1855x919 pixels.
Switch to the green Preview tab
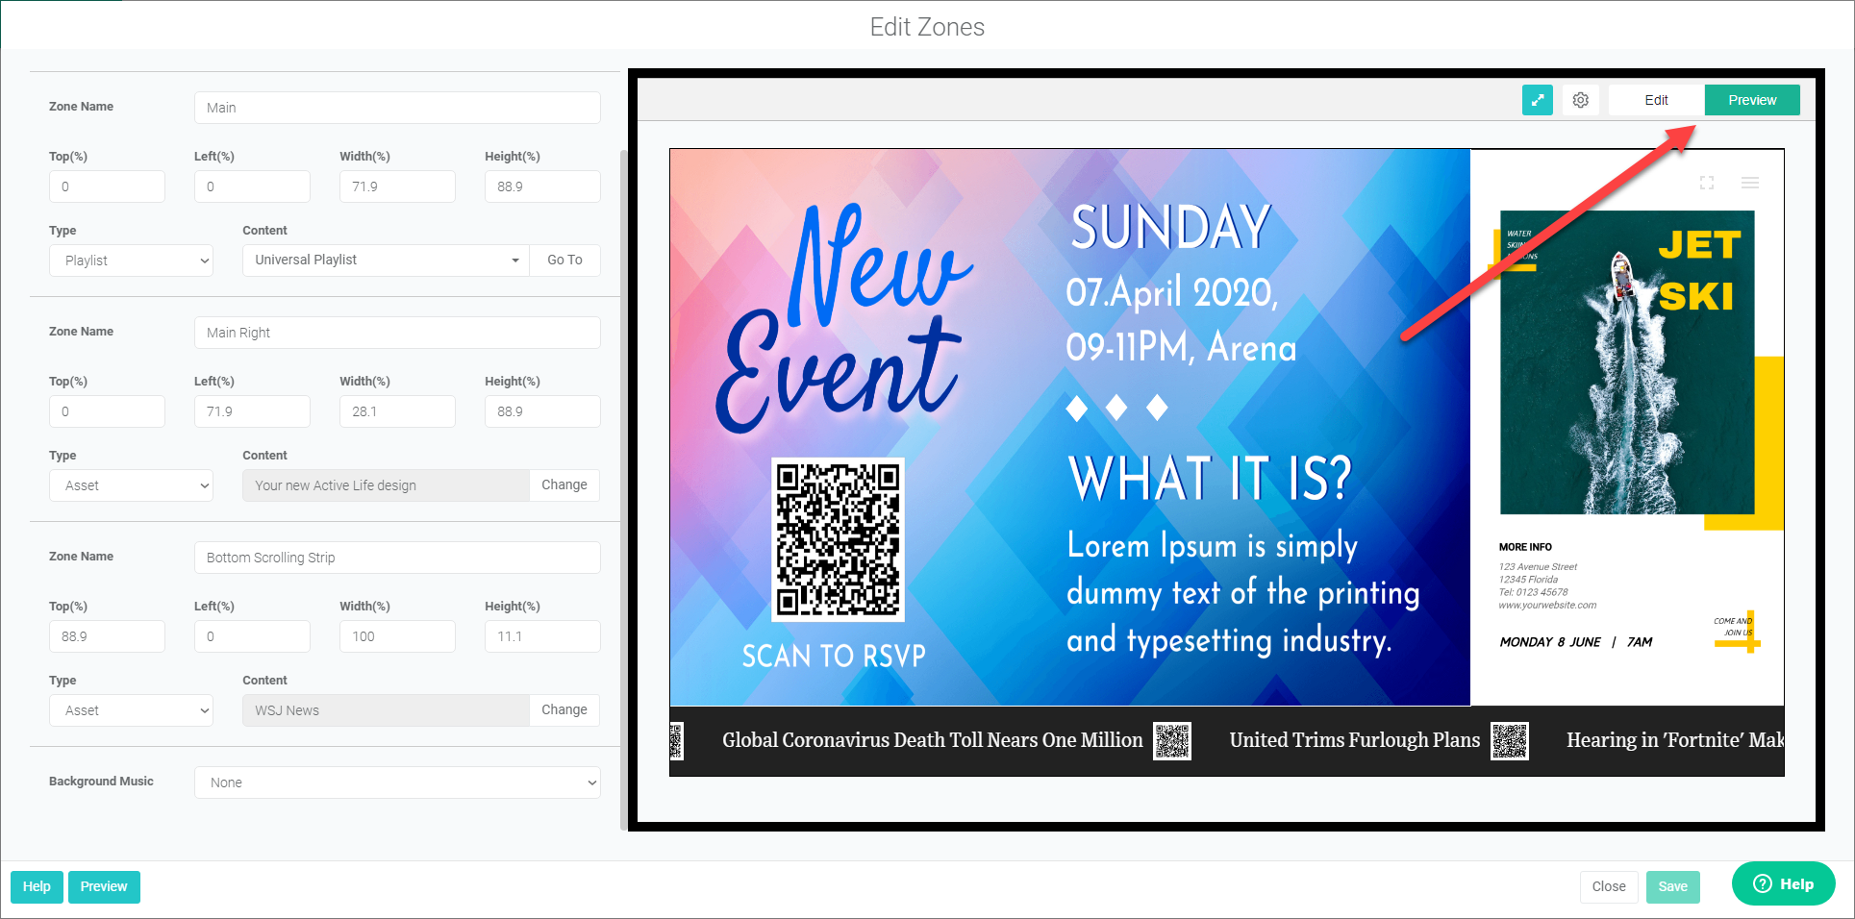[x=1752, y=100]
